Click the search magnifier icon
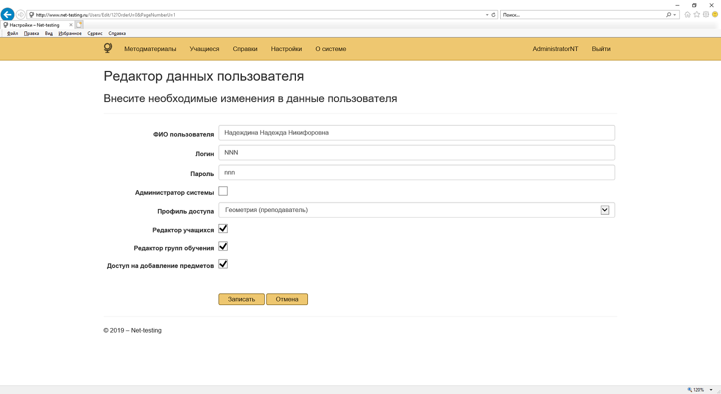Screen dimensions: 721x394 668,15
